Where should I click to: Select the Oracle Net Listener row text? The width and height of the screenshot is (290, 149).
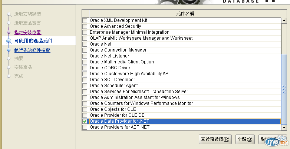tap(109, 56)
